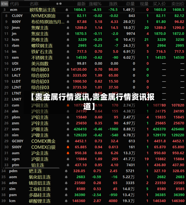Click bell icon for 铸造铝主连

[66, 183]
